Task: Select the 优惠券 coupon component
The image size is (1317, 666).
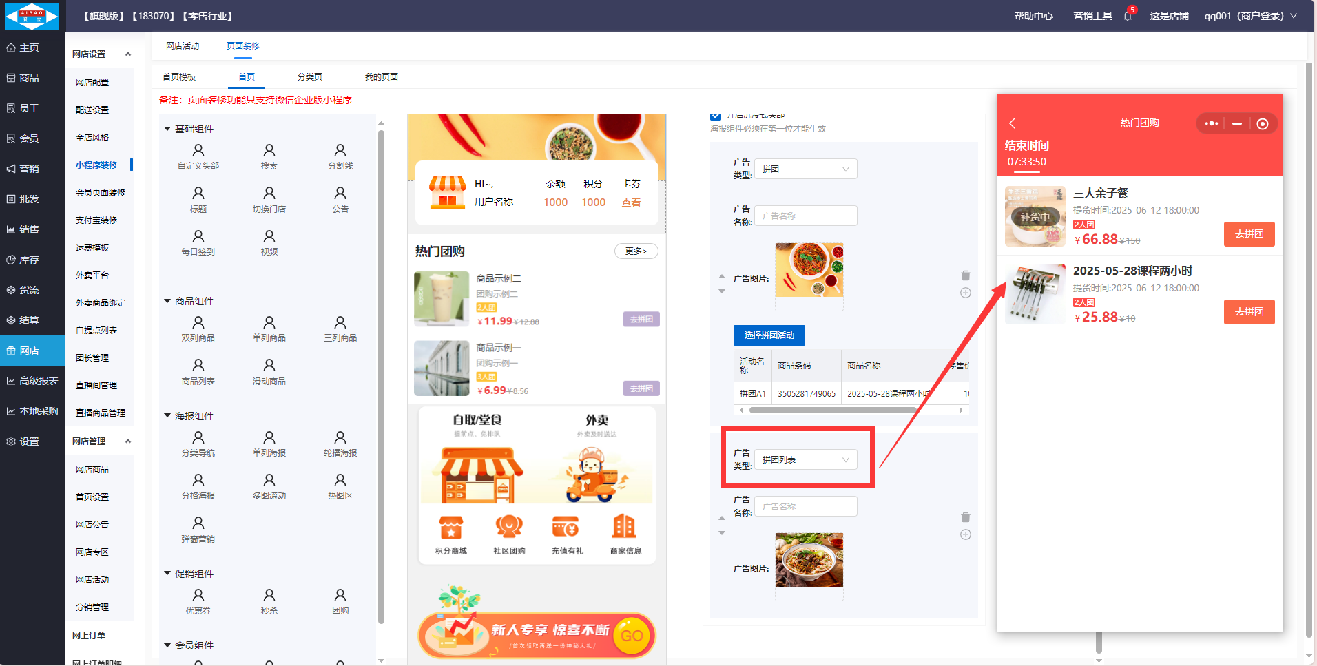Action: click(198, 601)
